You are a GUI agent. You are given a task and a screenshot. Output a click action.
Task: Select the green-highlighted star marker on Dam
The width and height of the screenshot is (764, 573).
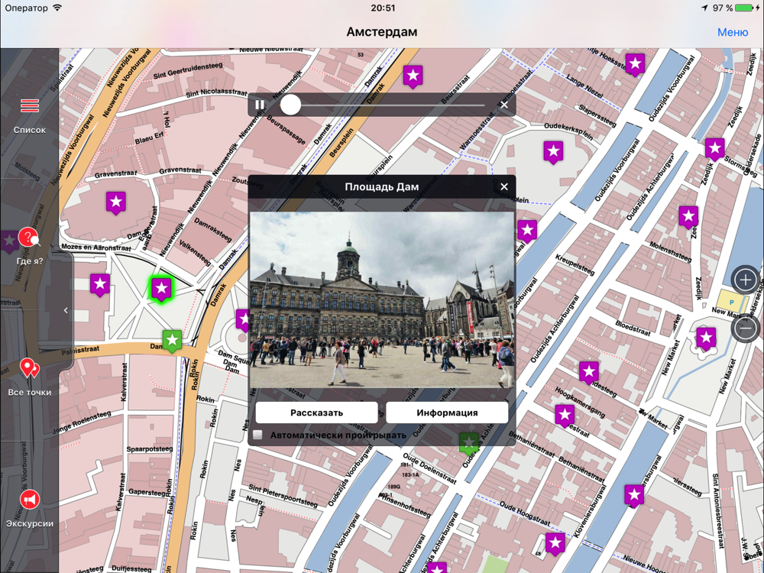[161, 289]
